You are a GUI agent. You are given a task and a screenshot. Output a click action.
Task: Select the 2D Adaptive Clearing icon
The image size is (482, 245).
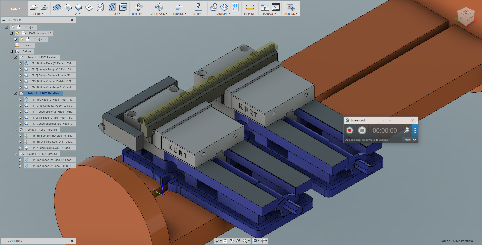(x=57, y=7)
